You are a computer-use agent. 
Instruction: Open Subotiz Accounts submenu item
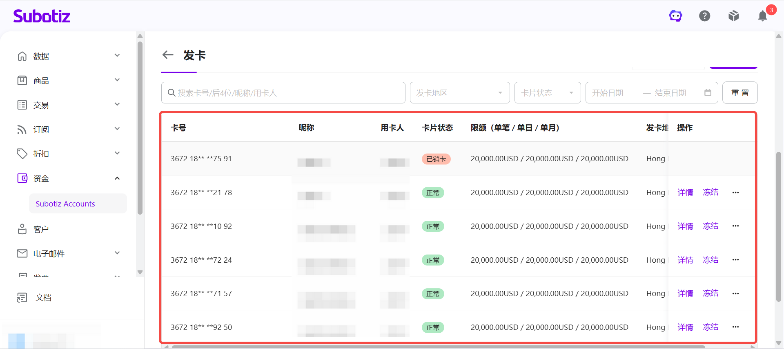pos(78,204)
